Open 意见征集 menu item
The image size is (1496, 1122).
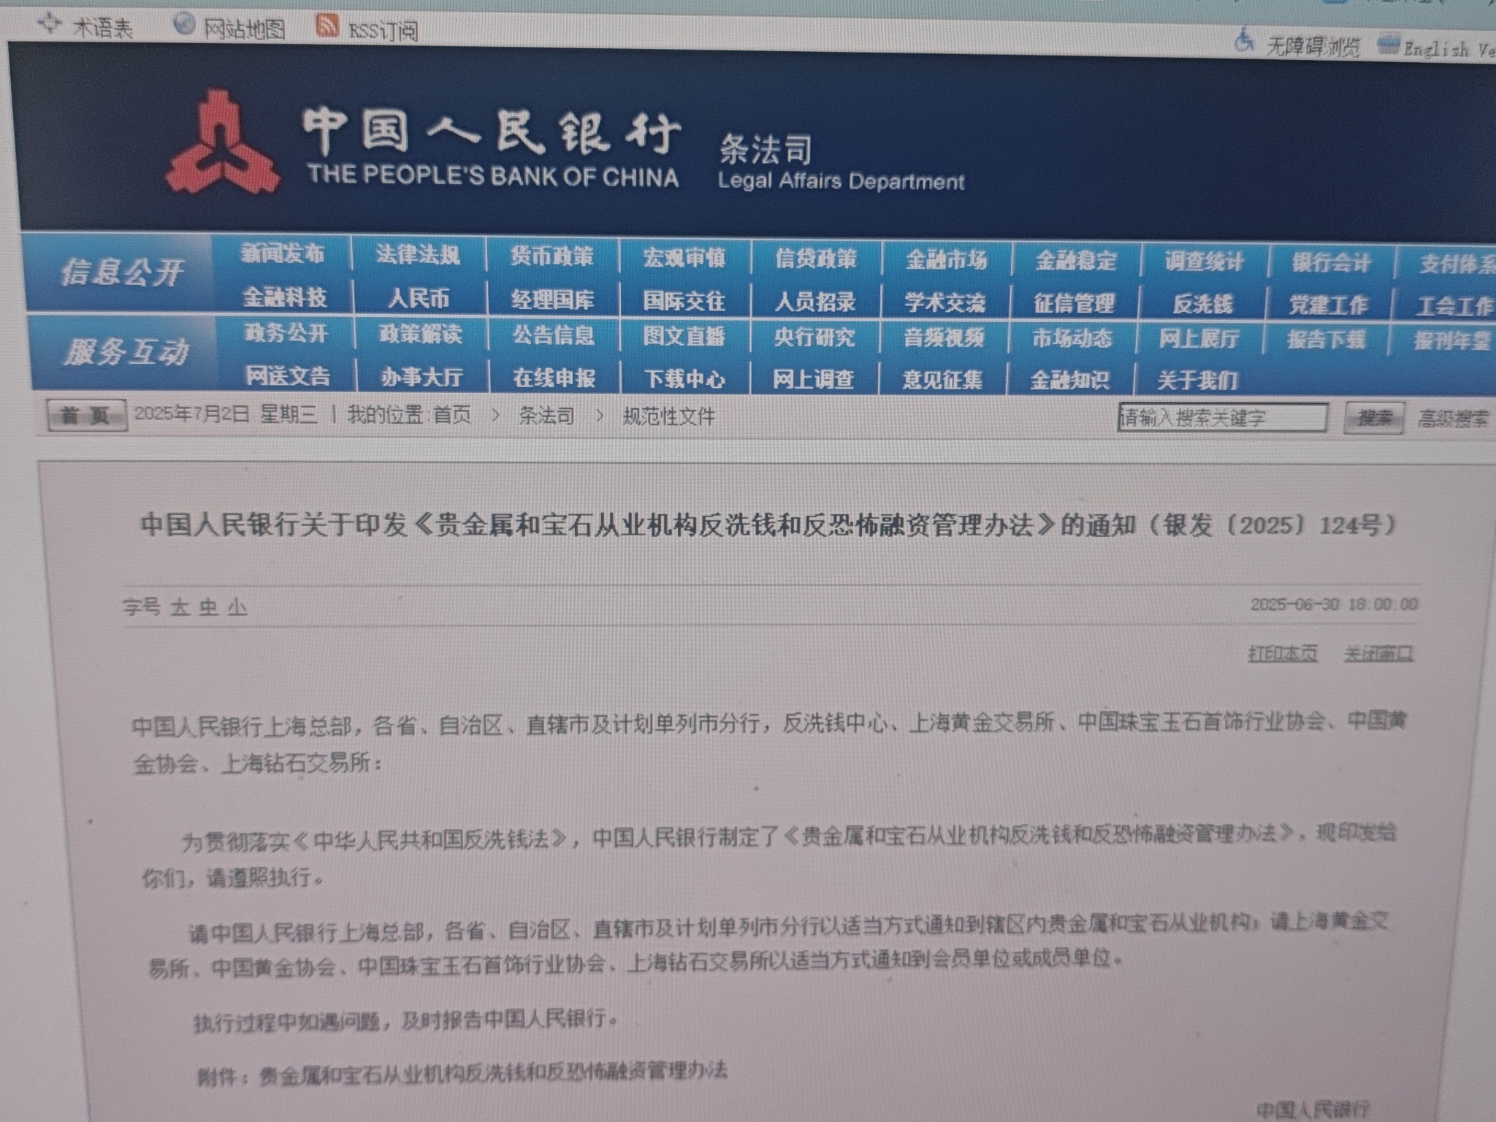(x=942, y=380)
